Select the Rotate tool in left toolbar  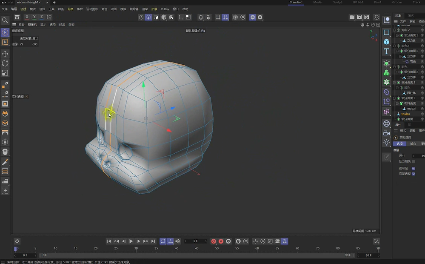click(5, 63)
